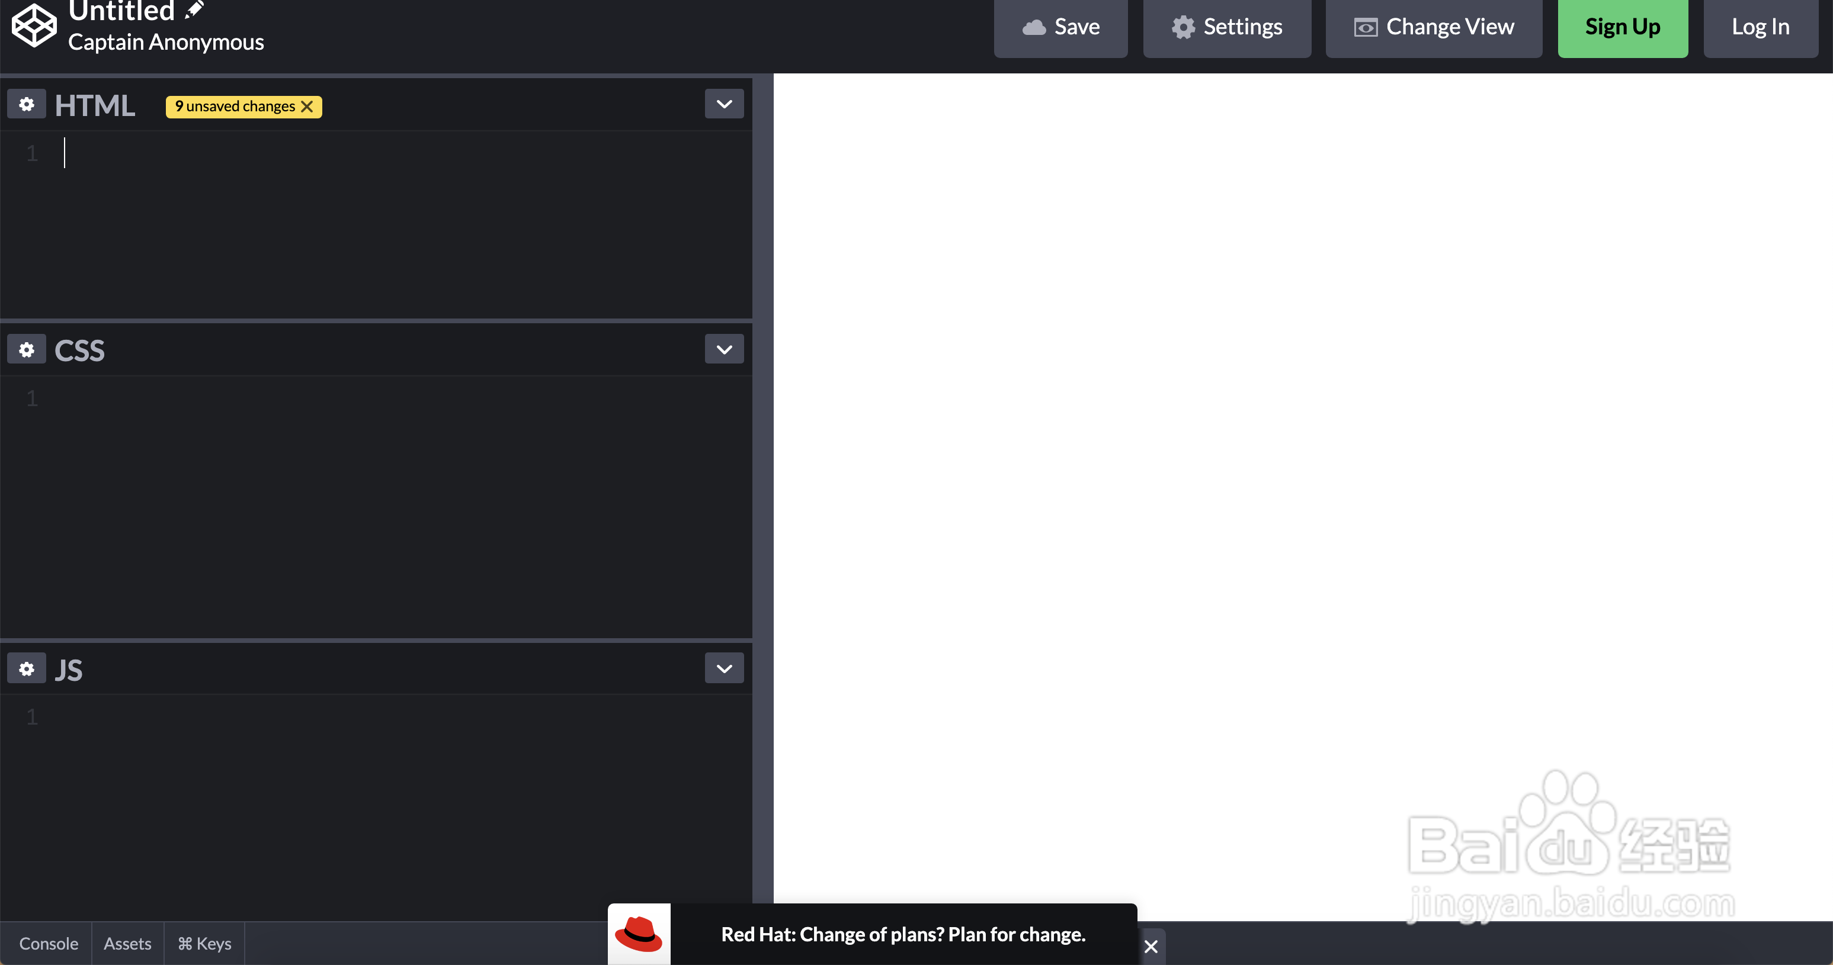Viewport: 1833px width, 965px height.
Task: Collapse the HTML panel using chevron
Action: click(724, 104)
